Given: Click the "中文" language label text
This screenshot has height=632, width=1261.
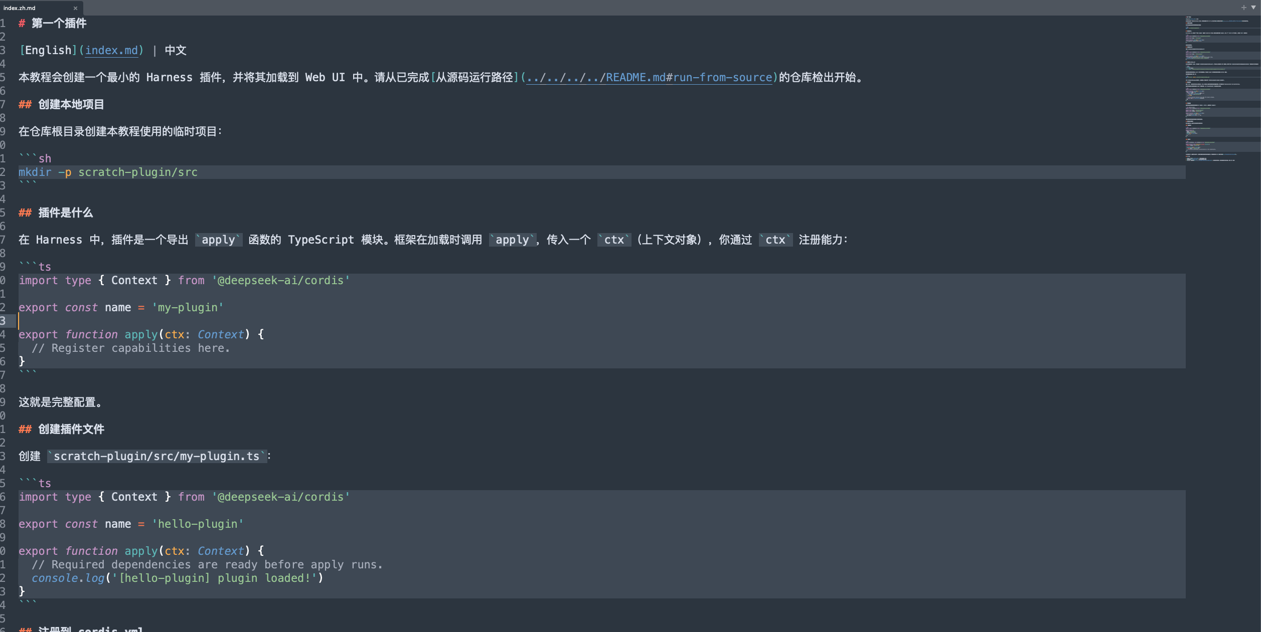Looking at the screenshot, I should [x=176, y=50].
